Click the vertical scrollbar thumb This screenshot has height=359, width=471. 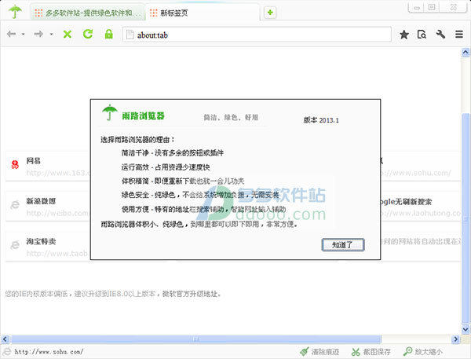pos(466,218)
